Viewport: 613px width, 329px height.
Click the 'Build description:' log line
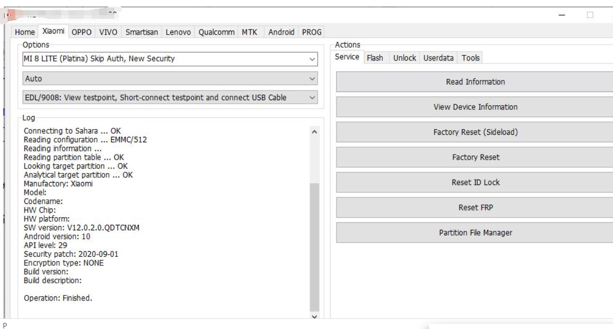52,280
